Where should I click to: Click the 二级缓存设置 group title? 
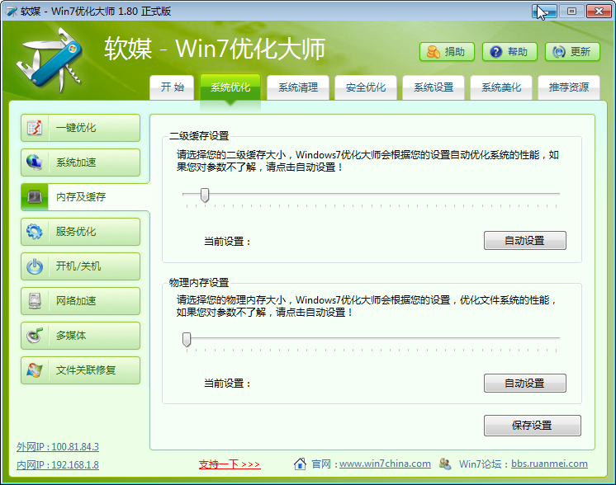tap(199, 136)
